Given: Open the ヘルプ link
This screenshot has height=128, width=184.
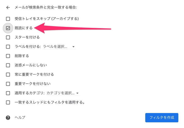Looking at the screenshot, I should (20, 117).
